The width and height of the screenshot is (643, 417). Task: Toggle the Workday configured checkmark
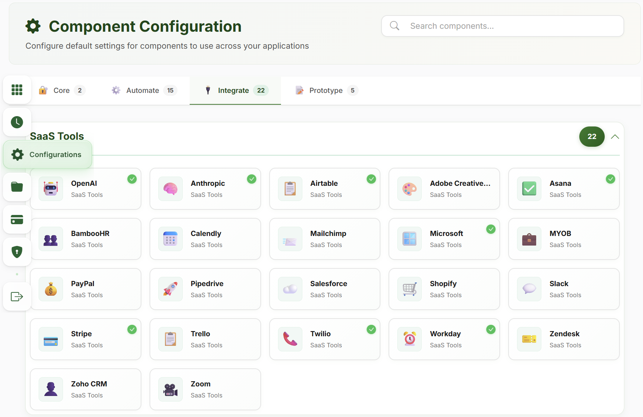tap(491, 329)
